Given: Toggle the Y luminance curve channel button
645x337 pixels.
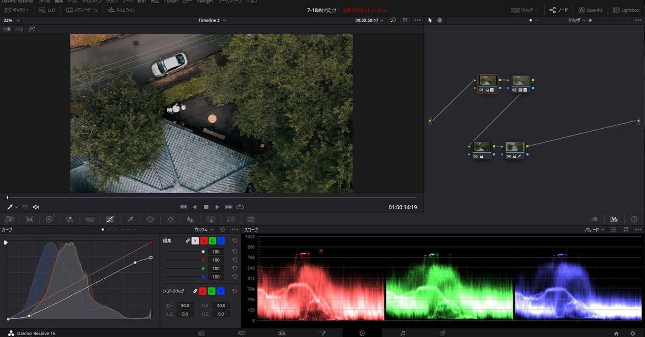Looking at the screenshot, I should (195, 241).
